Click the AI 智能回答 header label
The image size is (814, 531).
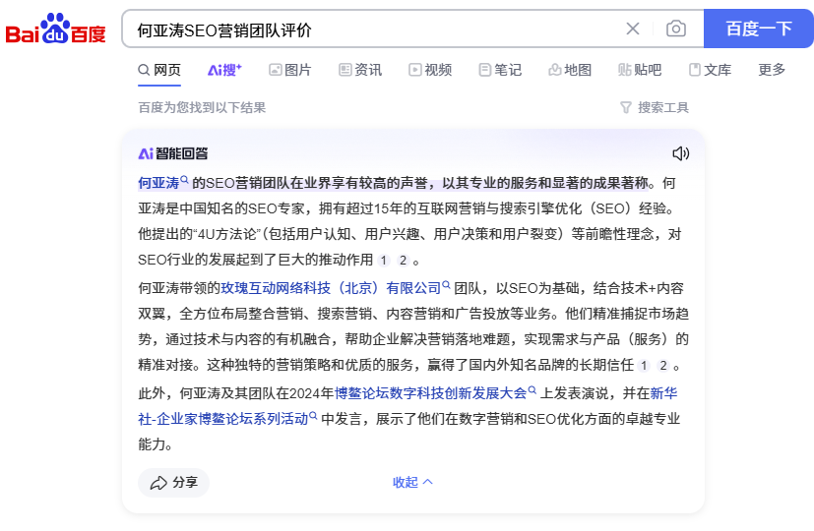(173, 153)
